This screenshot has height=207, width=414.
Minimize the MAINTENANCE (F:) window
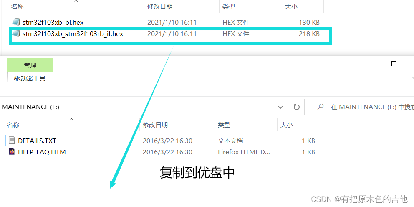(x=370, y=64)
